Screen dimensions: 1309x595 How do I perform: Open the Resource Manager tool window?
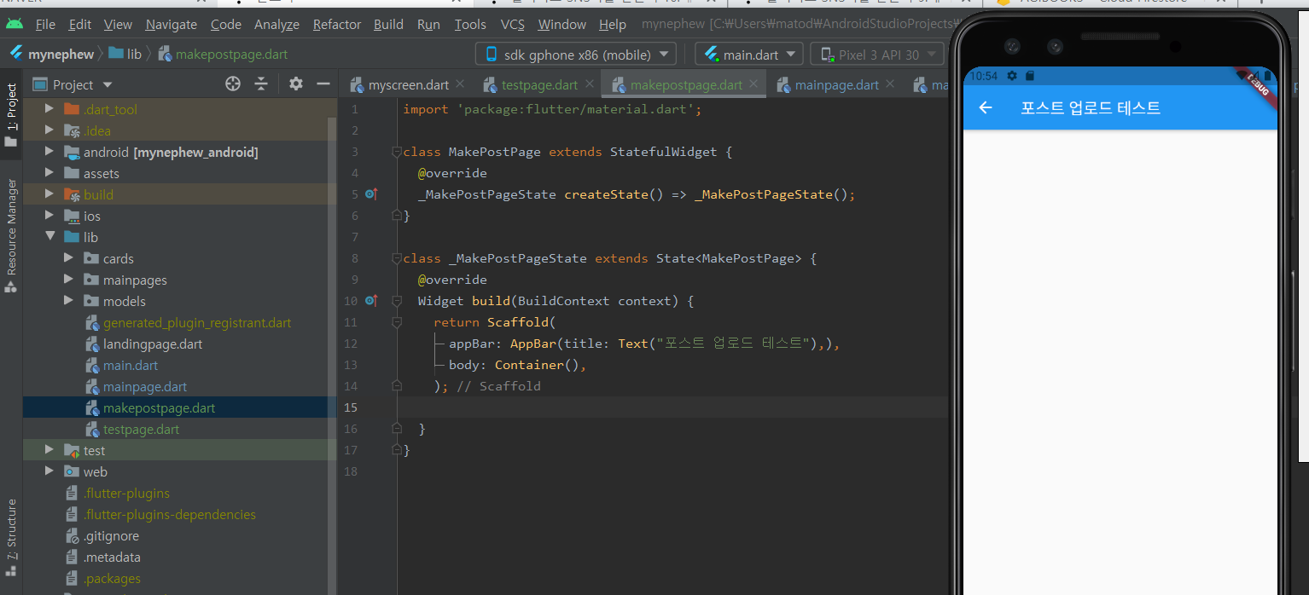11,235
